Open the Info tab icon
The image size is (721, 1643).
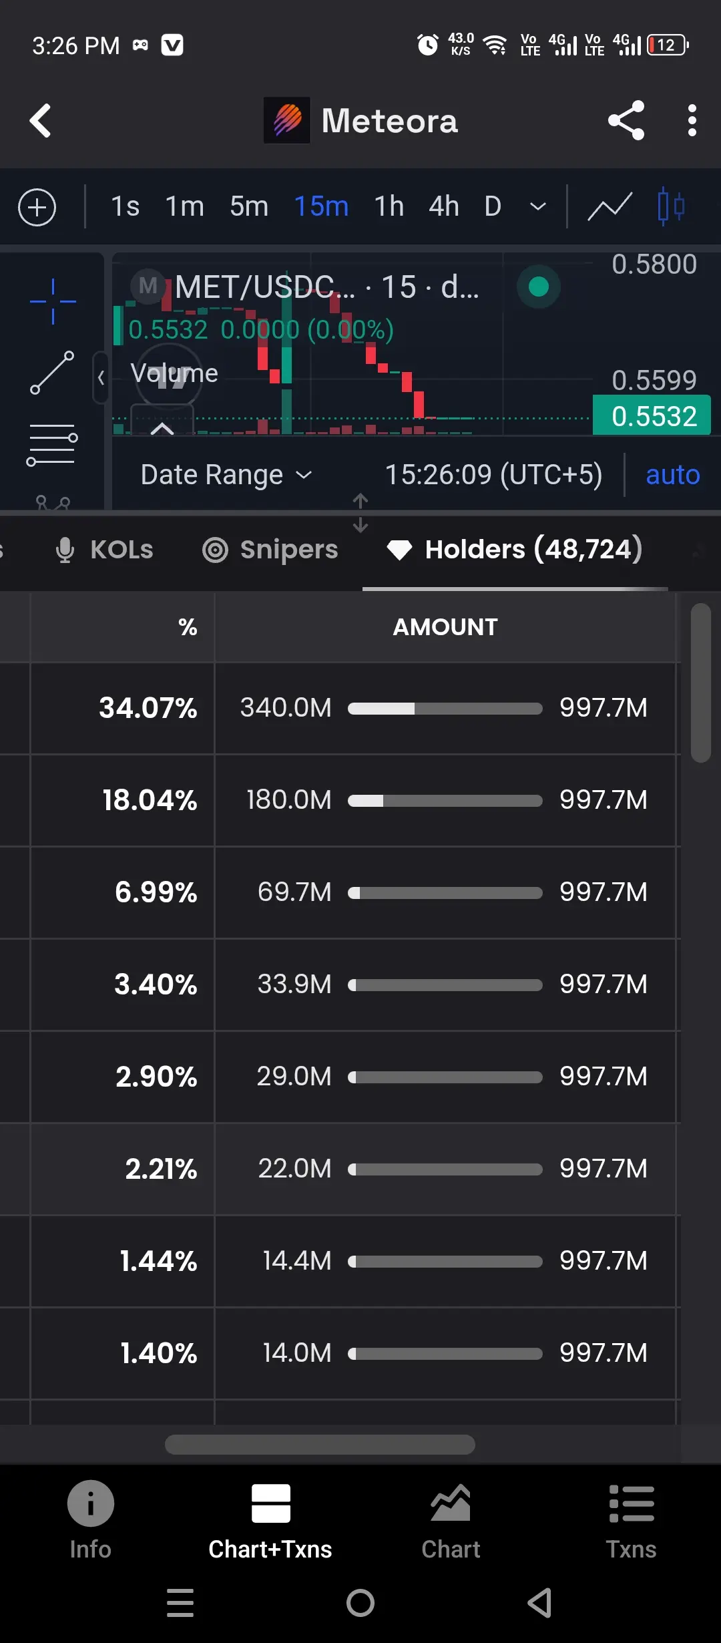pyautogui.click(x=90, y=1503)
